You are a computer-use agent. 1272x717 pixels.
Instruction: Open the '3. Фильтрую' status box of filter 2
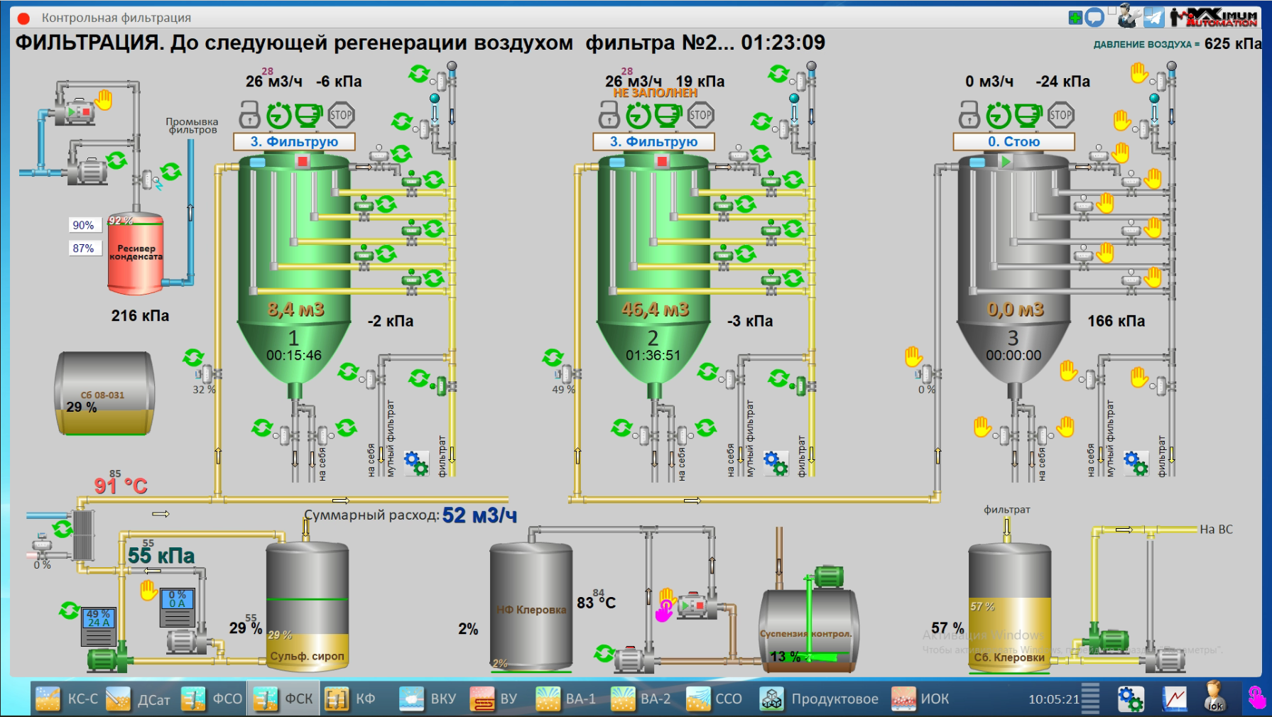click(x=653, y=142)
